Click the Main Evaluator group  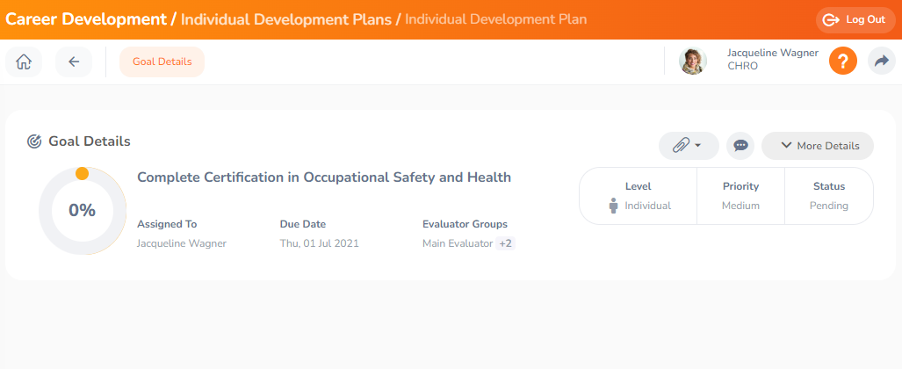pos(458,243)
